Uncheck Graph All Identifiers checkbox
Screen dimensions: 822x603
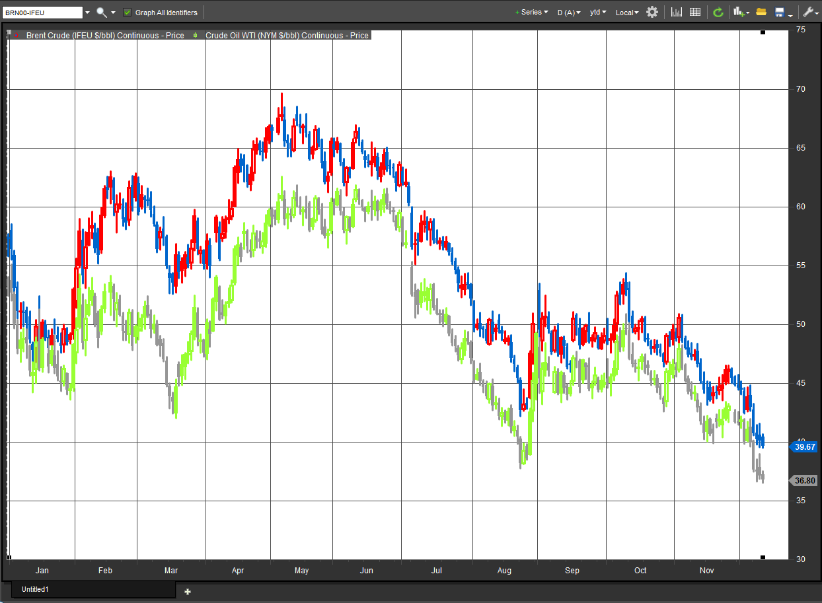128,13
